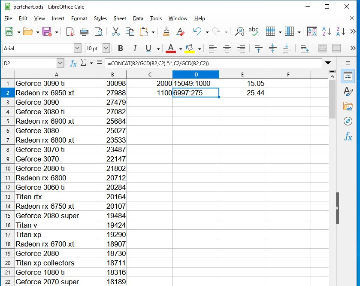Copy the selected cell
This screenshot has width=360, height=286.
130,32
